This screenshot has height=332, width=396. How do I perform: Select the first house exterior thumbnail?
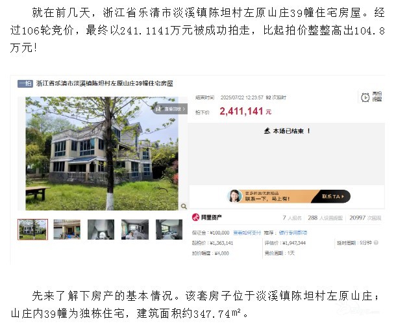(x=32, y=229)
